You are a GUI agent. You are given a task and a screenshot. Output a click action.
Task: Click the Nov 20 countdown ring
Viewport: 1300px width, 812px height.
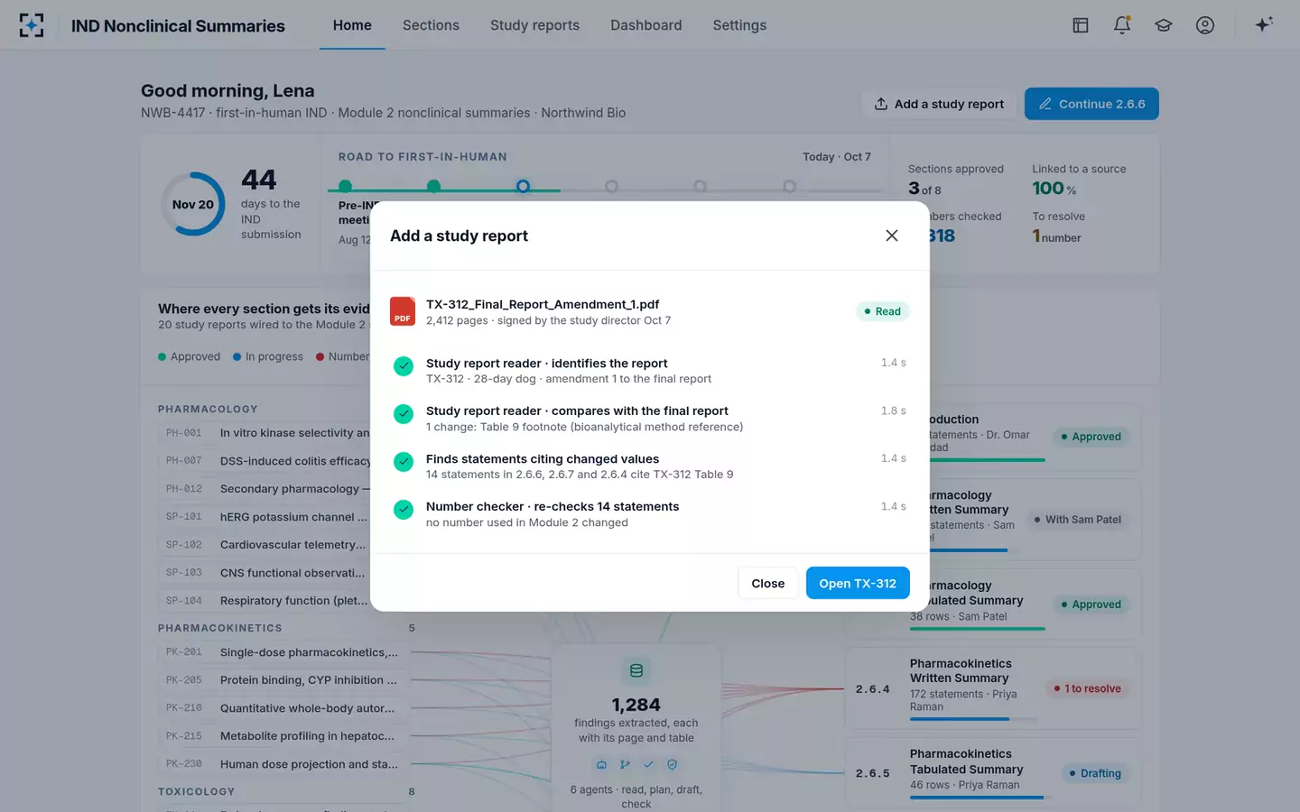pos(193,204)
